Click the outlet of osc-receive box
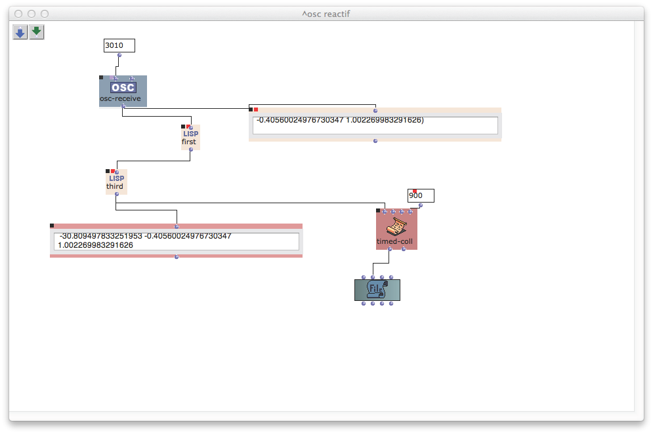Image resolution: width=653 pixels, height=434 pixels. click(x=123, y=106)
